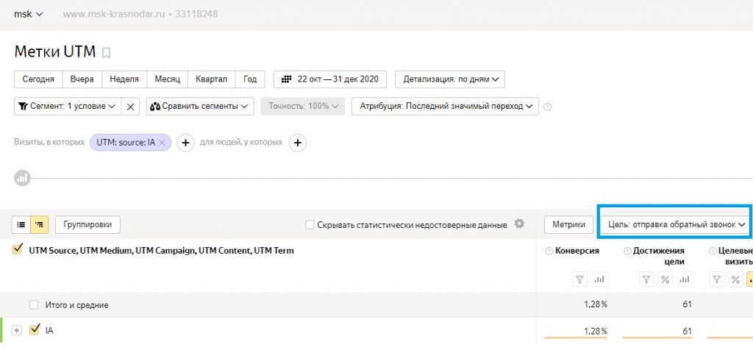The height and width of the screenshot is (347, 753).
Task: Open the Детализация: по дням dropdown
Action: (449, 79)
